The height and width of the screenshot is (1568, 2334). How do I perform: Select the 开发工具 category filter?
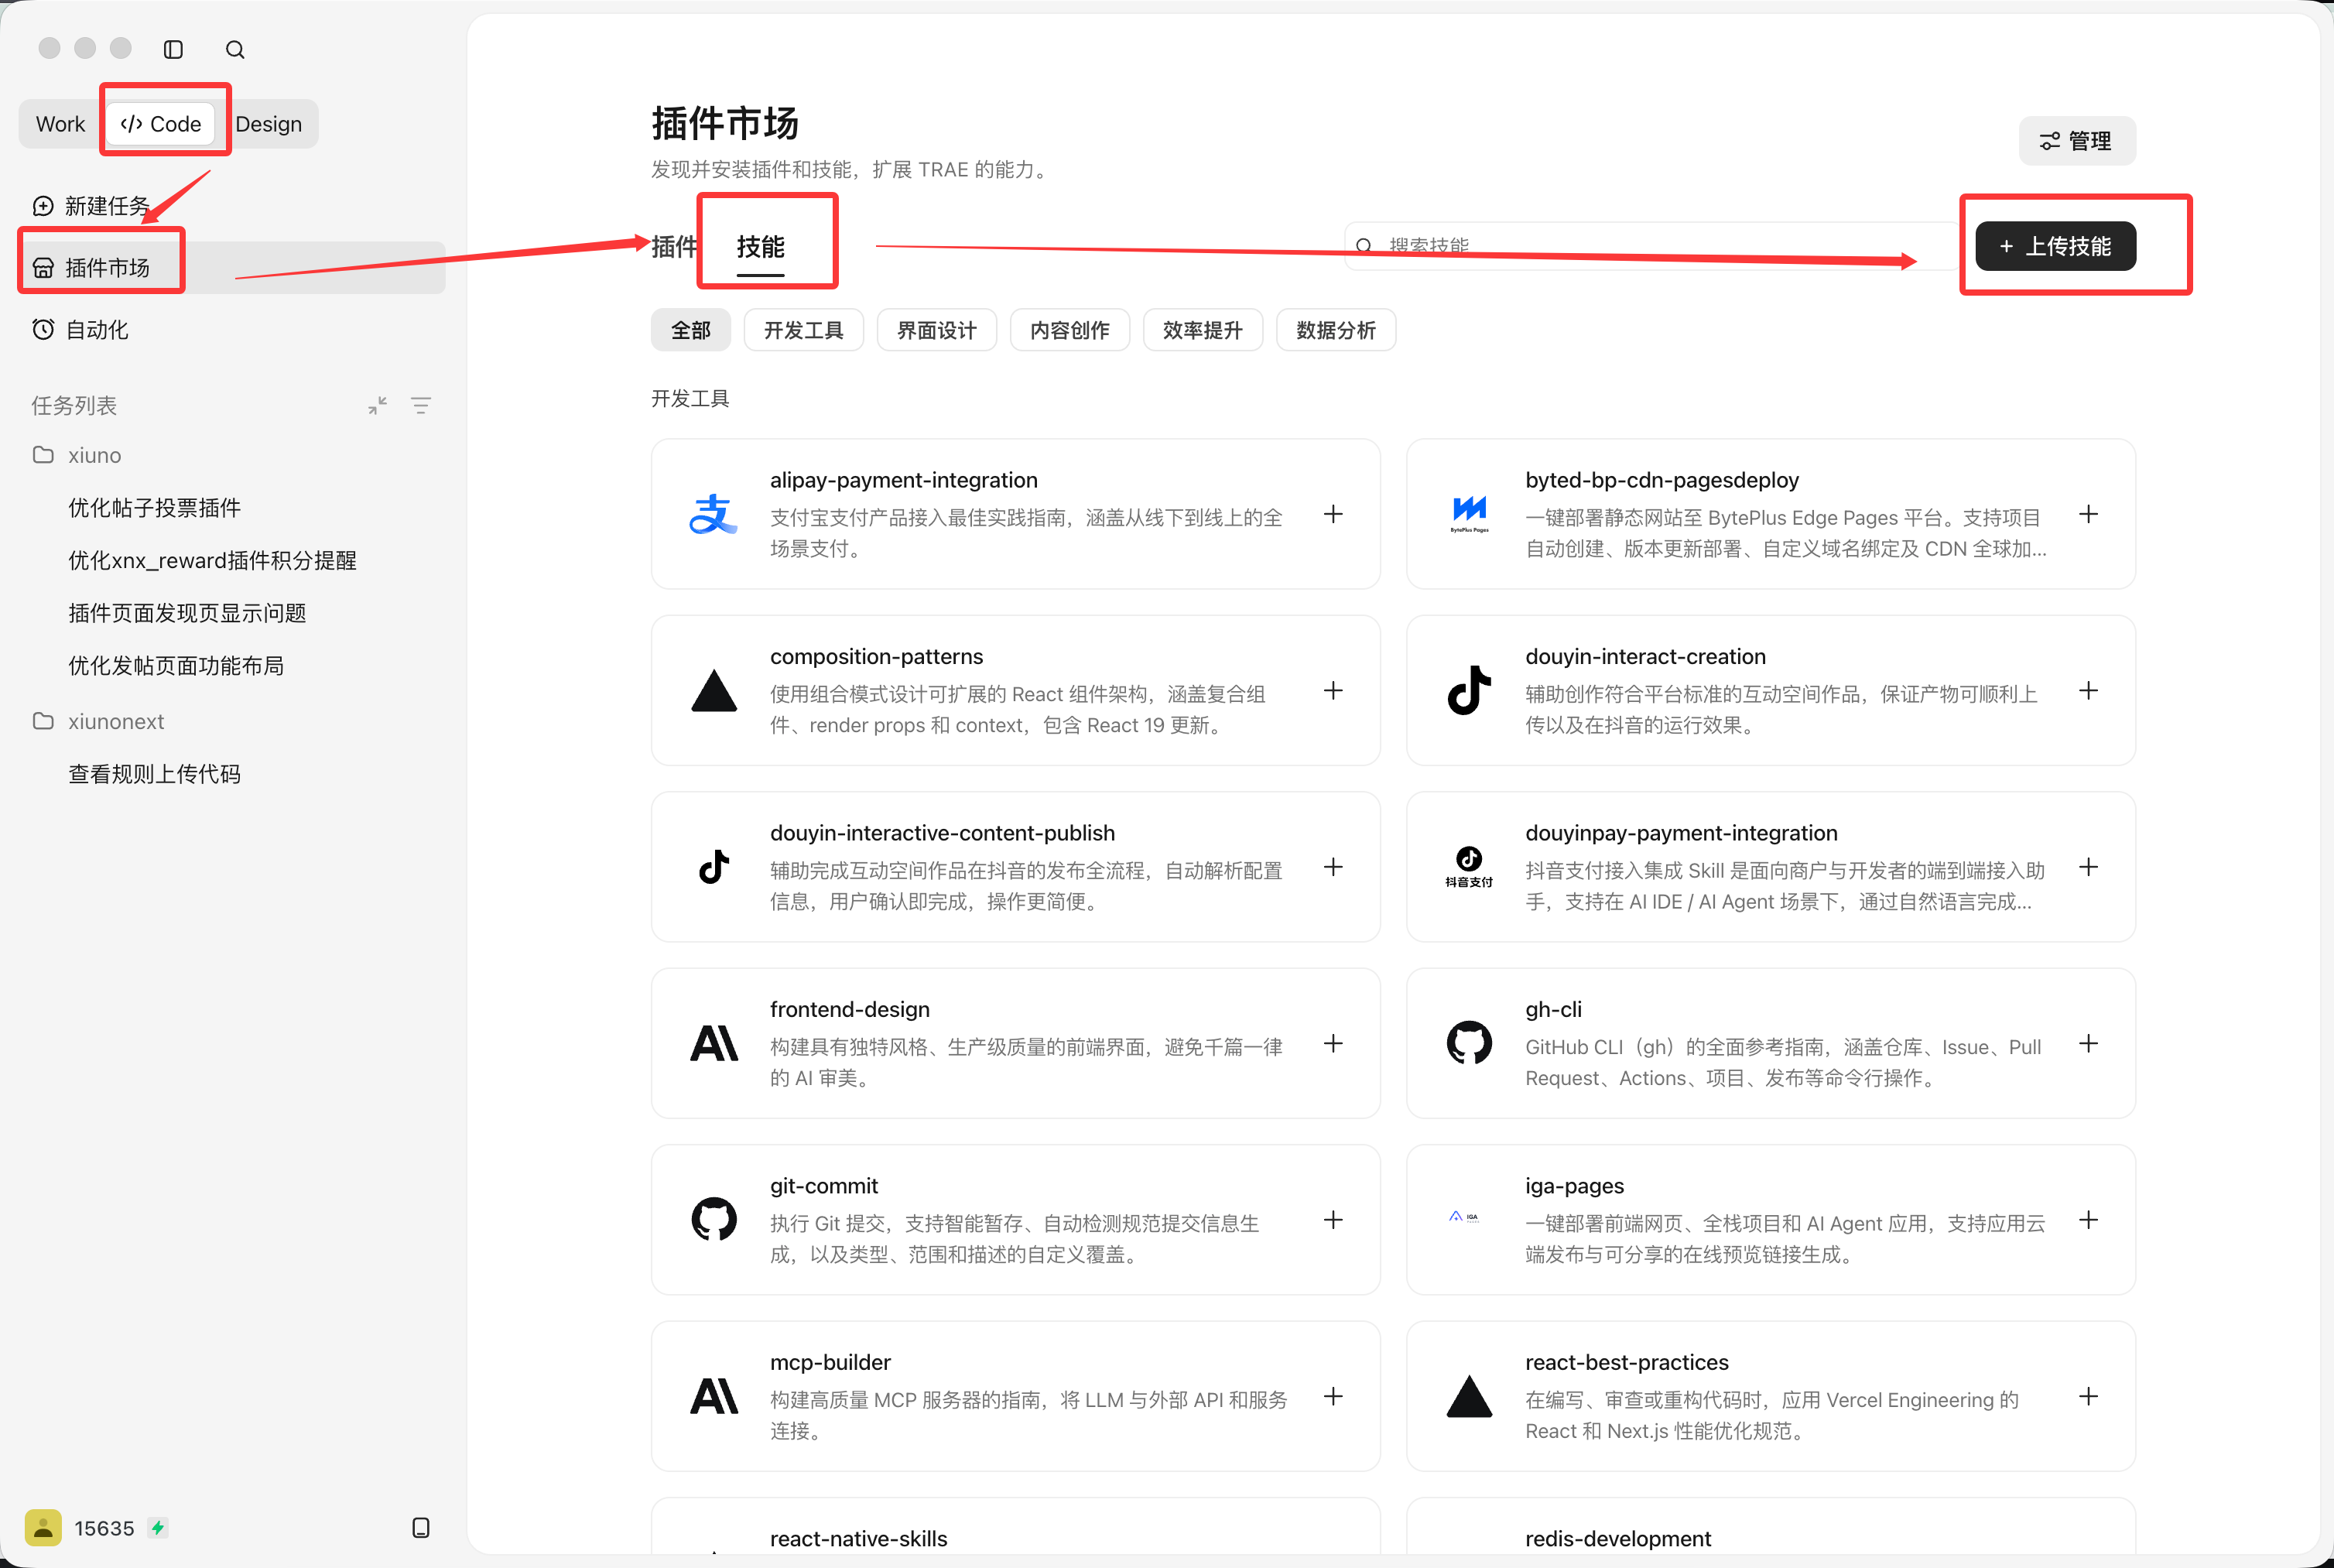pos(804,330)
